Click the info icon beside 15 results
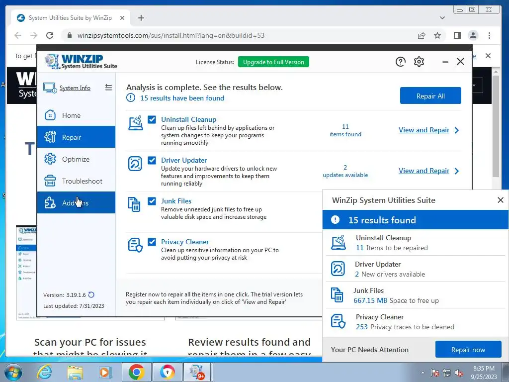The height and width of the screenshot is (382, 509). pos(131,97)
